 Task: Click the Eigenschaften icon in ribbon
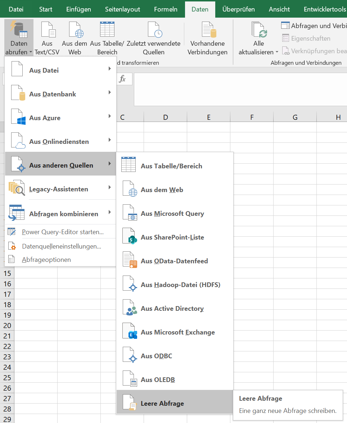coord(285,38)
